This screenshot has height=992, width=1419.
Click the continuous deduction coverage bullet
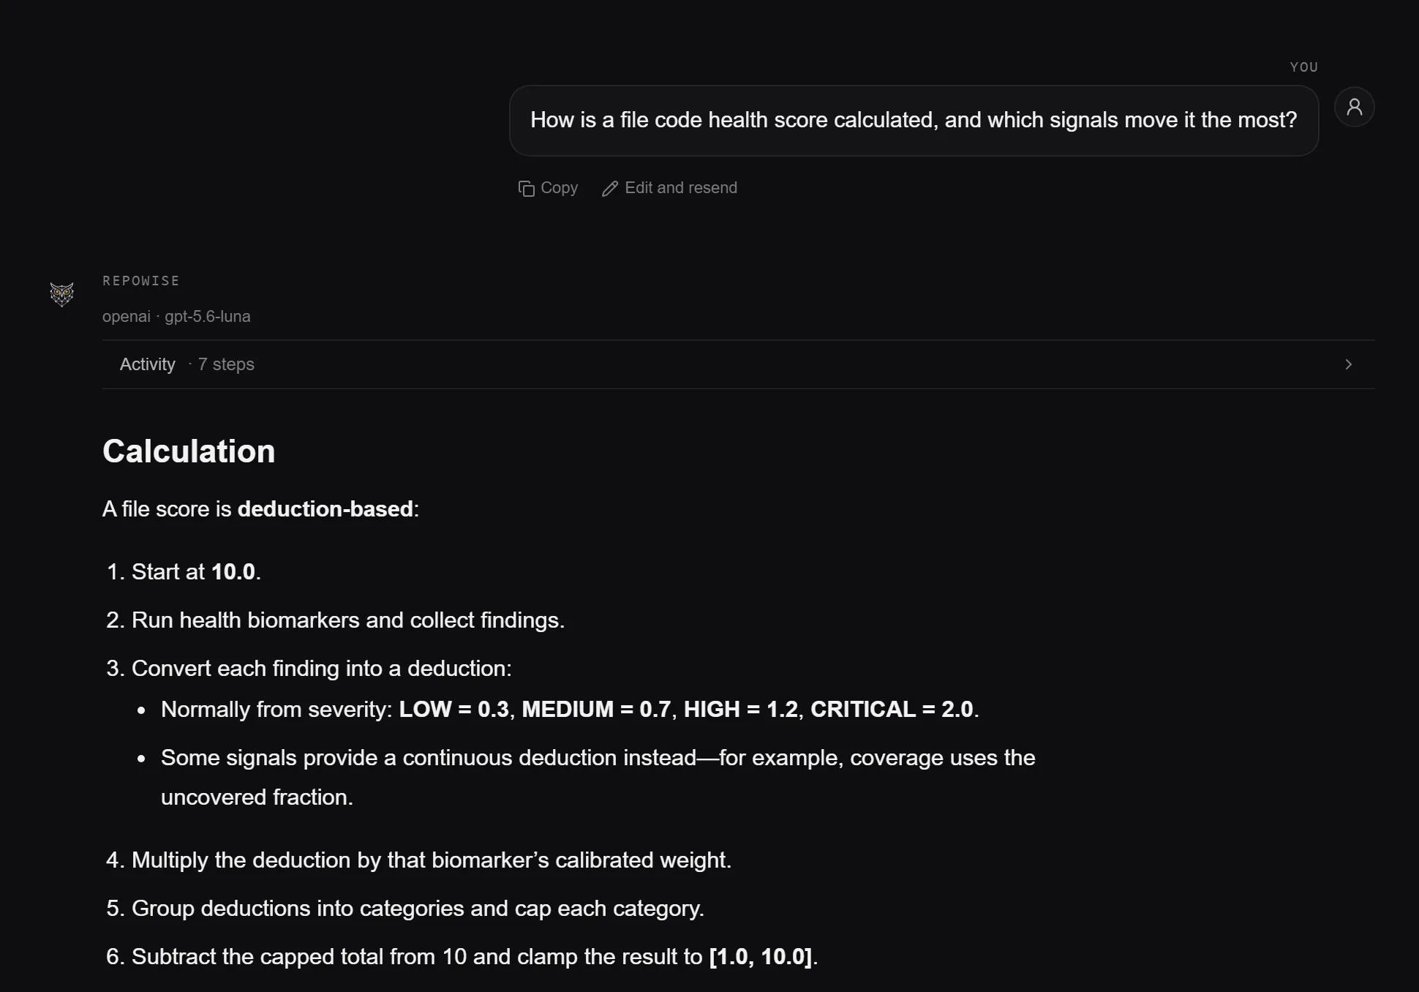point(598,778)
